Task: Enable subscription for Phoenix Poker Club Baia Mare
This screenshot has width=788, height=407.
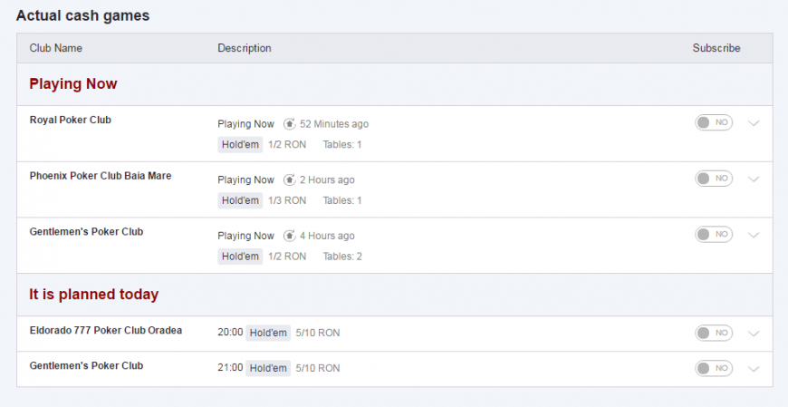Action: [x=713, y=179]
